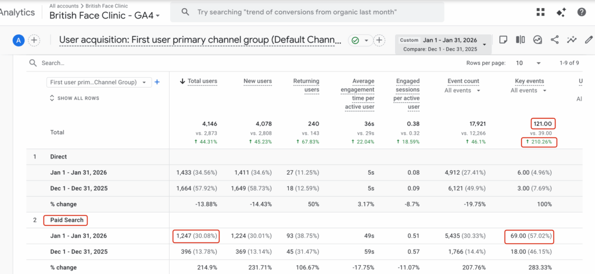
Task: Open the Rows per page dropdown
Action: pyautogui.click(x=528, y=63)
